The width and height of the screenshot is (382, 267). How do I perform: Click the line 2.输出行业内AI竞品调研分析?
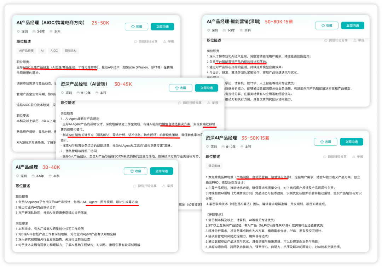[x=36, y=207]
